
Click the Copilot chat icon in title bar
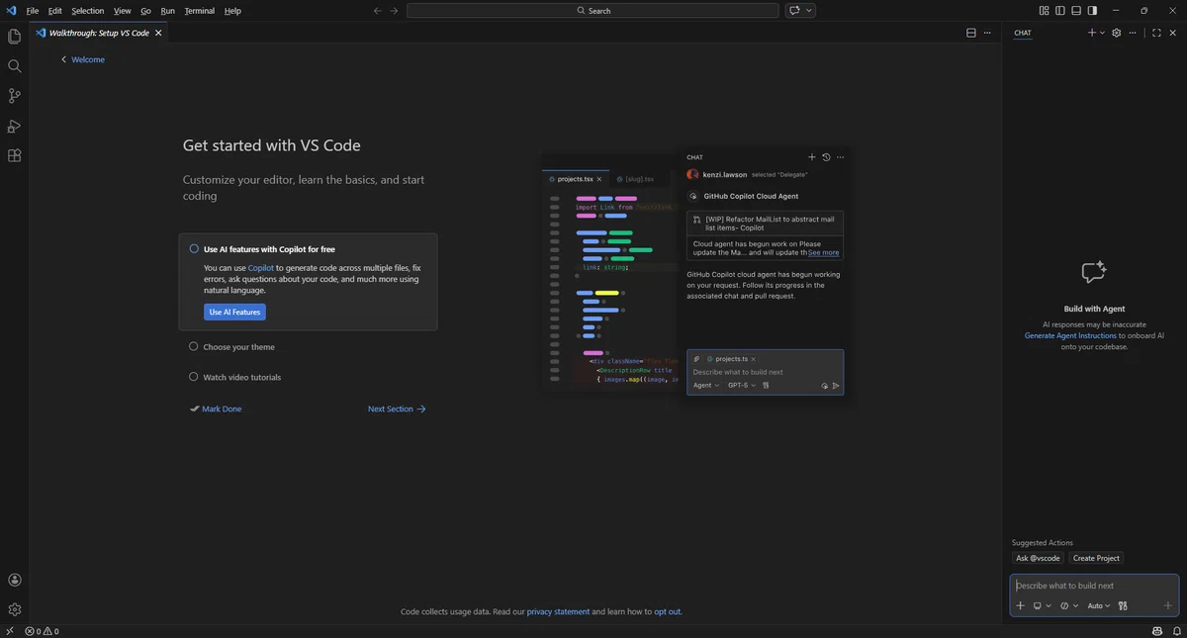[794, 11]
